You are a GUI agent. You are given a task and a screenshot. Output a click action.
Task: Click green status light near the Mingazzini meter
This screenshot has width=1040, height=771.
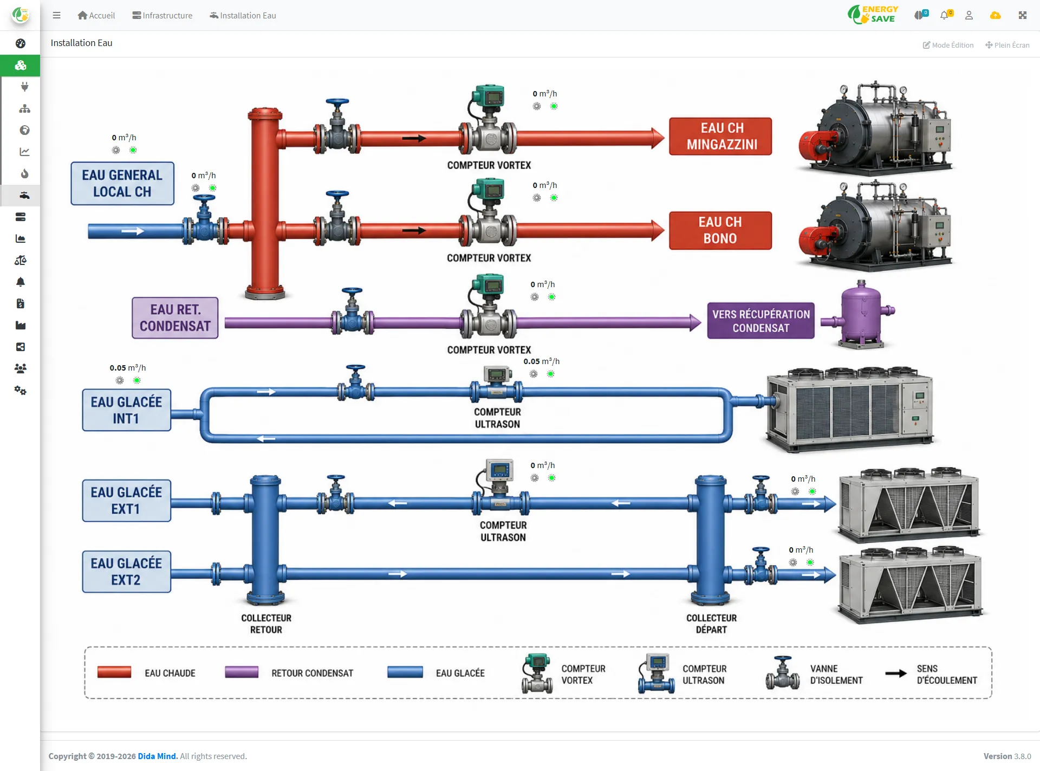554,106
